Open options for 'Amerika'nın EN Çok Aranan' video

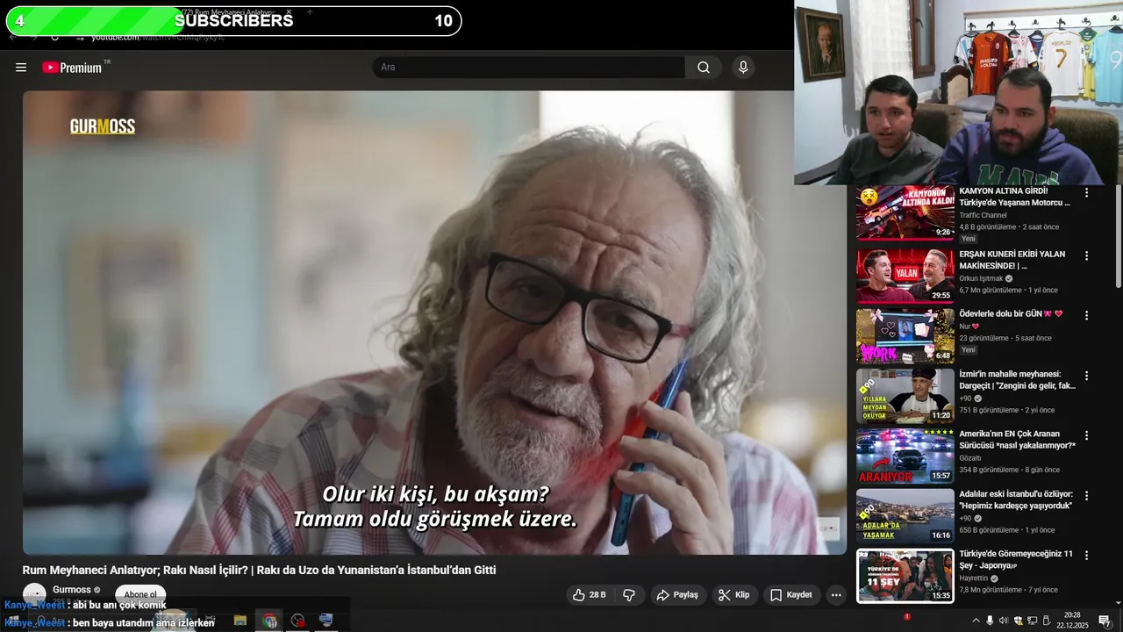pyautogui.click(x=1086, y=435)
